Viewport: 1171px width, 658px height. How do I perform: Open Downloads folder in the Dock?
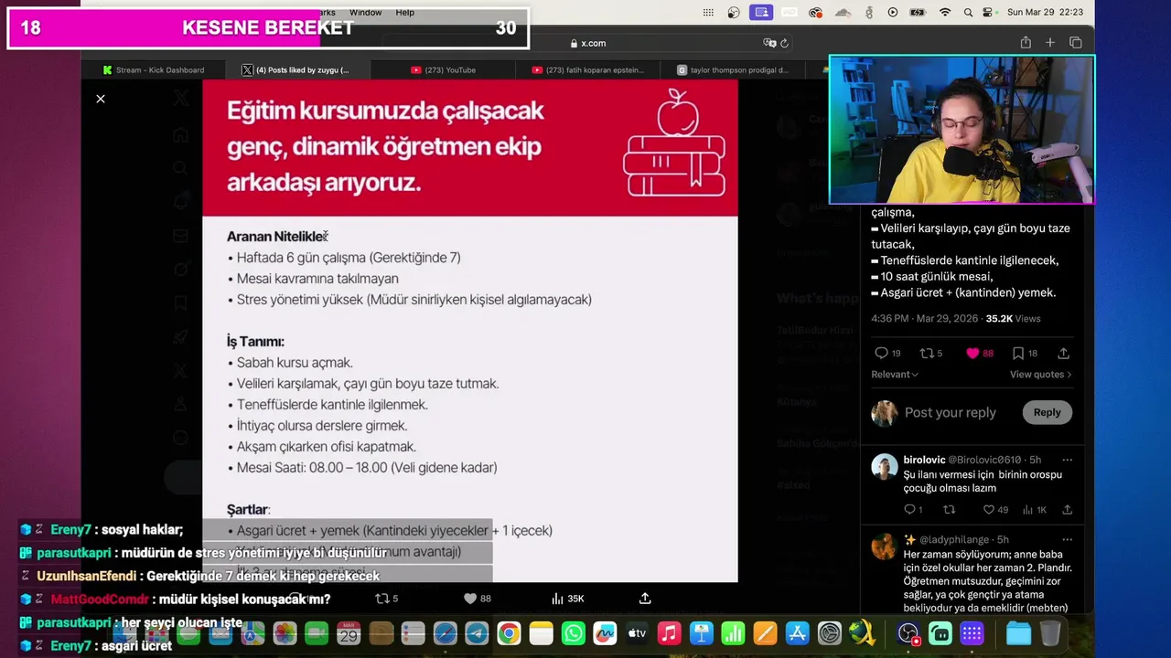coord(1018,633)
